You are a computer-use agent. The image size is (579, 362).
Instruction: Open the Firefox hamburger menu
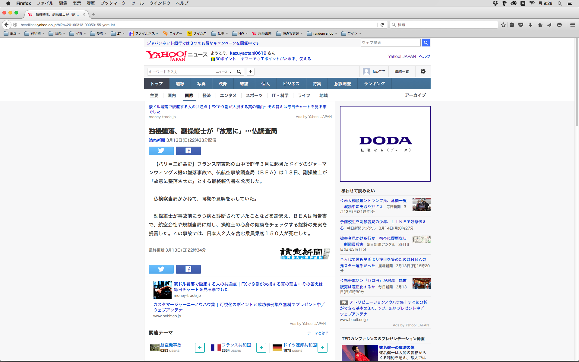click(572, 25)
